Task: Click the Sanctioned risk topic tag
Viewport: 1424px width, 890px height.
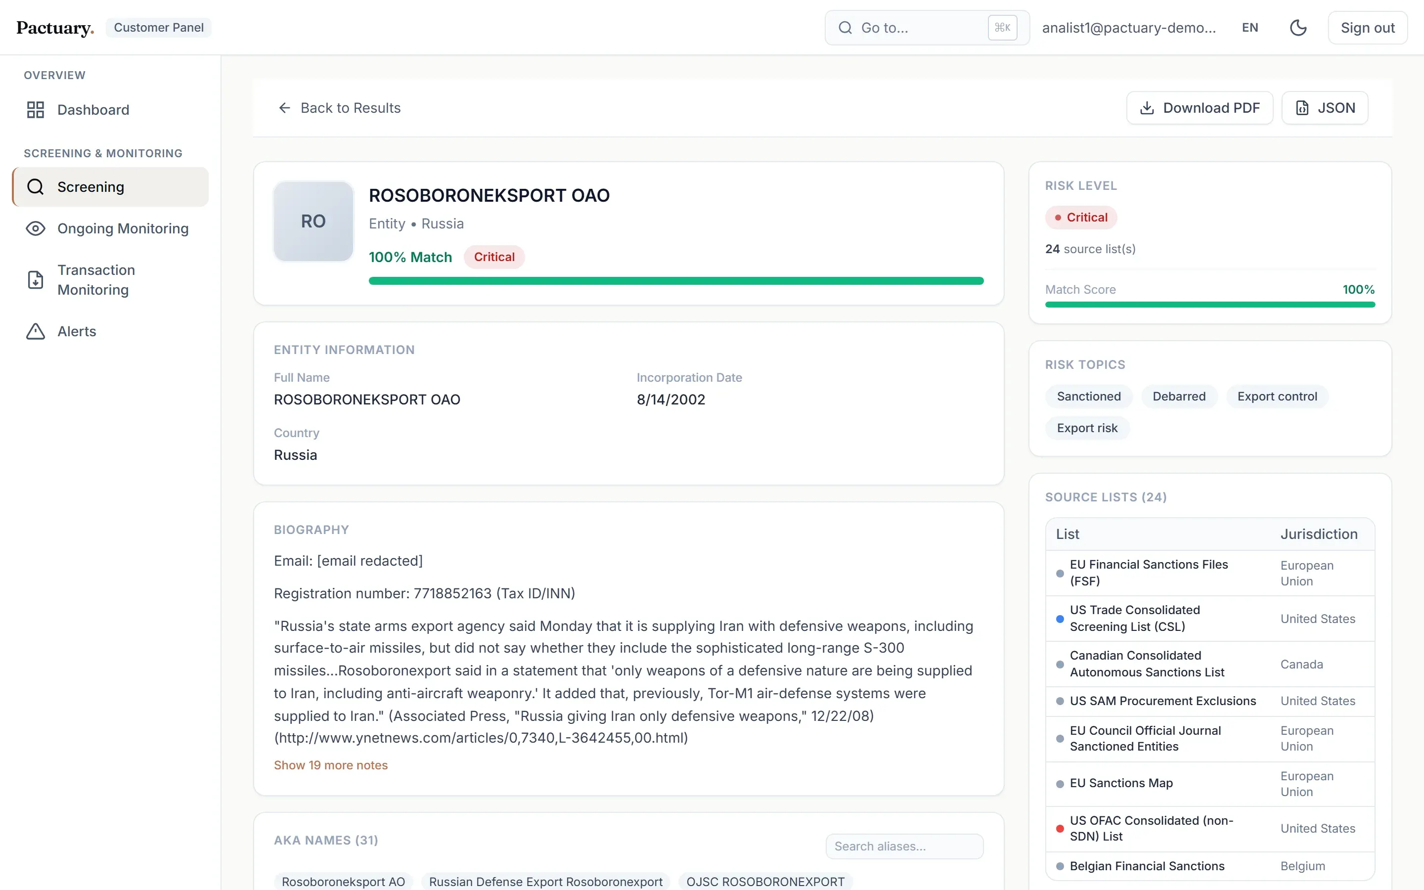Action: coord(1089,396)
